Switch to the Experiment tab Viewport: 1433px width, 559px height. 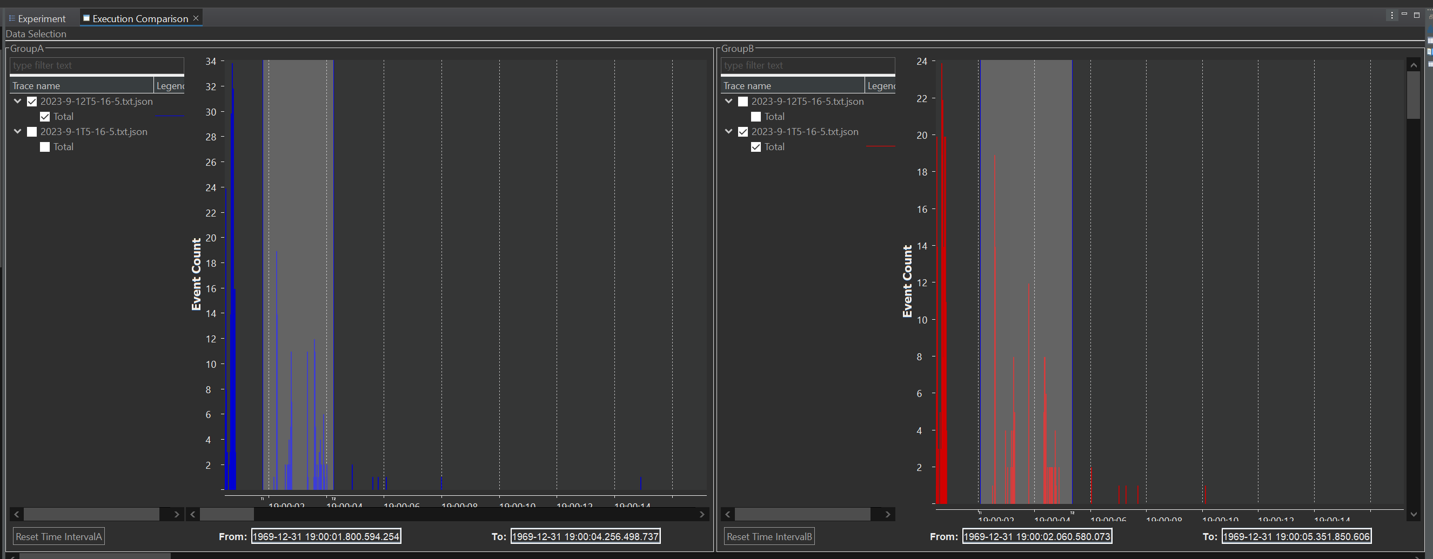38,18
